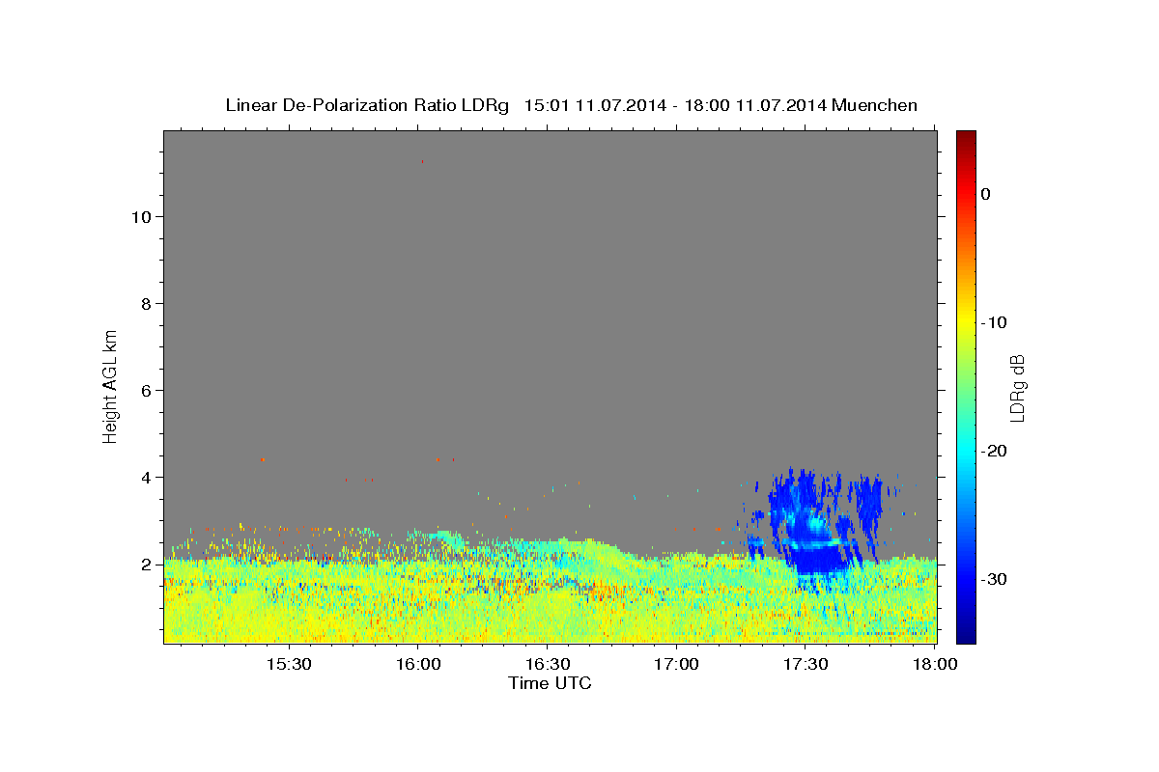
Task: Click the 18:00 time tick label
Action: point(935,665)
